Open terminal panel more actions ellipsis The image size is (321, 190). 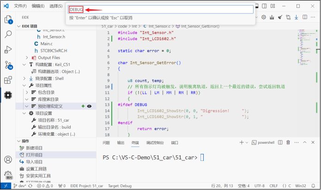(x=296, y=142)
